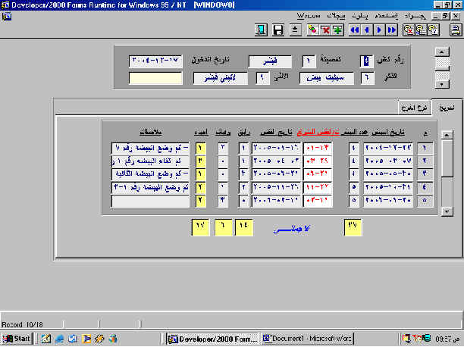Viewport: 464px width, 347px height.
Task: Jump to the first record (double left arrows)
Action: [355, 30]
